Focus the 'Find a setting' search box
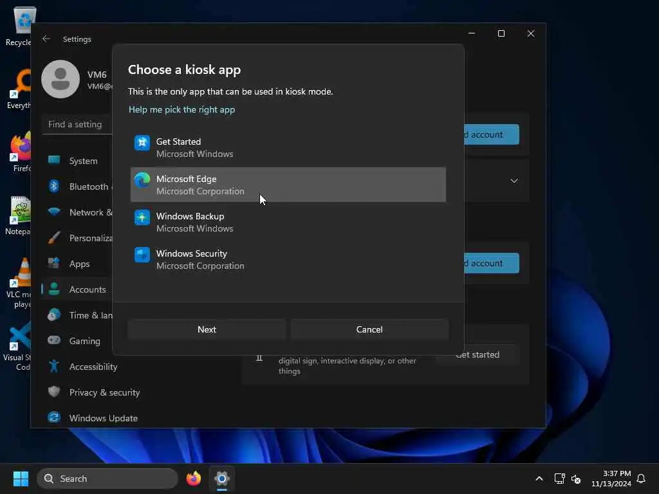The width and height of the screenshot is (659, 494). coord(77,124)
